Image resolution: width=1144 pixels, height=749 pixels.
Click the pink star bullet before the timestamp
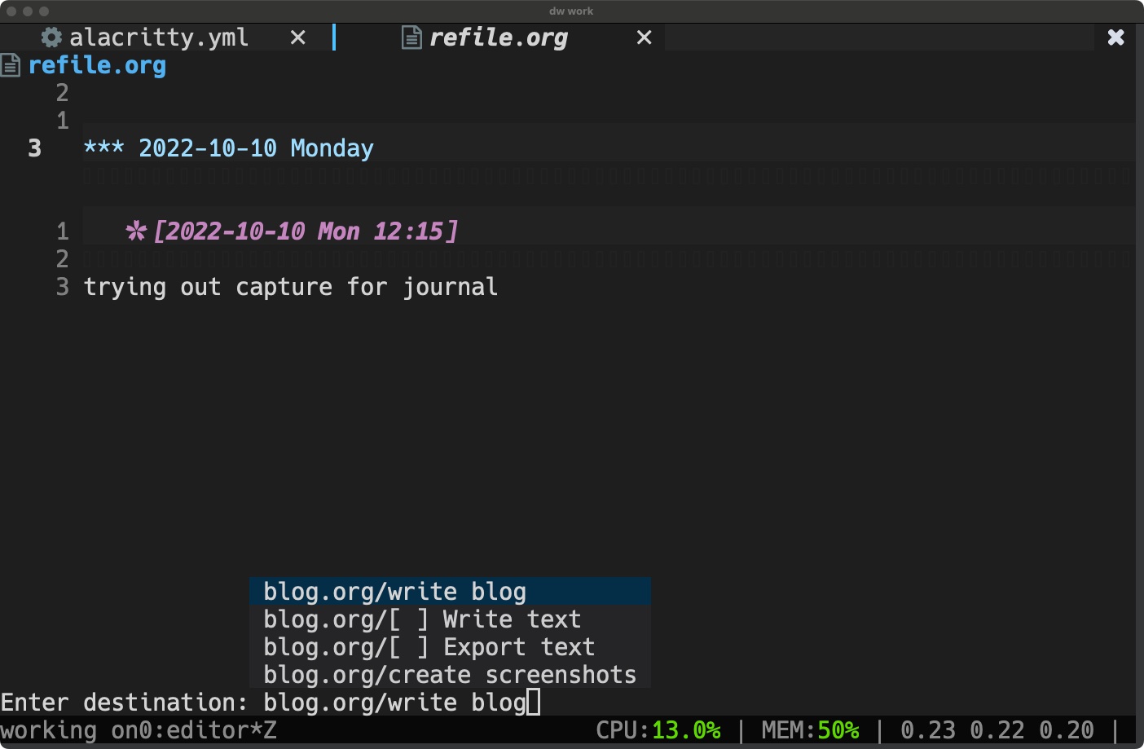pos(135,231)
